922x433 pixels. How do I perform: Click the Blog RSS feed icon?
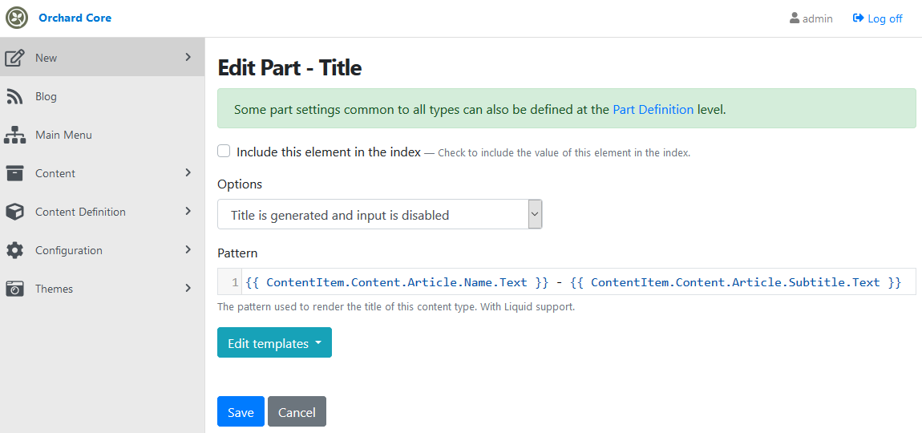coord(14,96)
